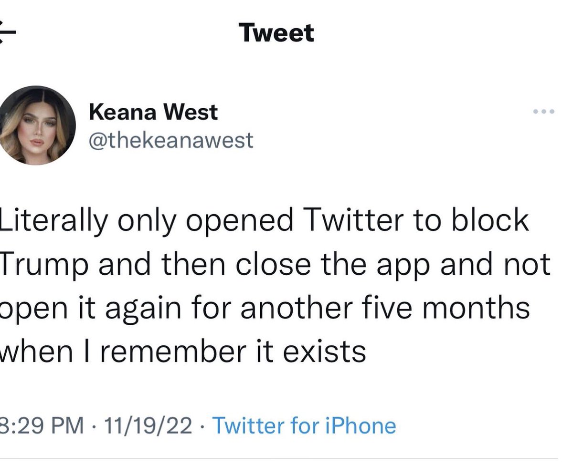Go back using the left arrow icon
This screenshot has height=465, width=573.
point(8,34)
